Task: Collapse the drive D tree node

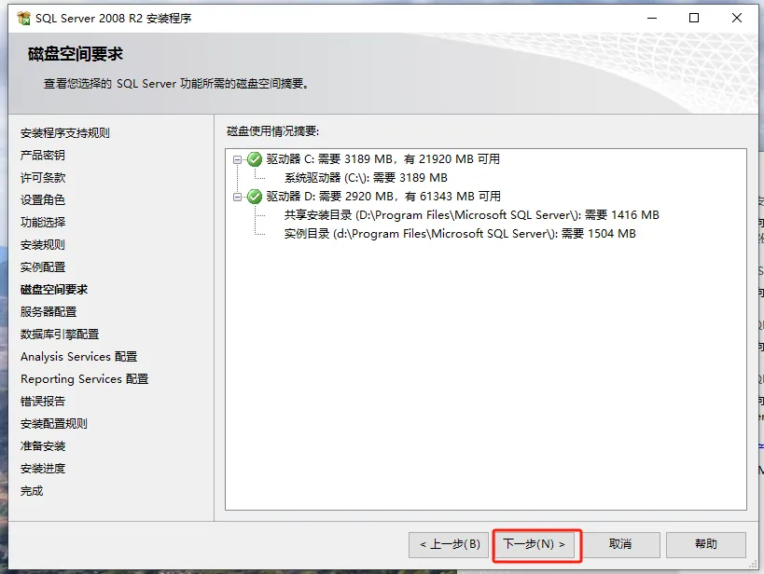Action: coord(237,197)
